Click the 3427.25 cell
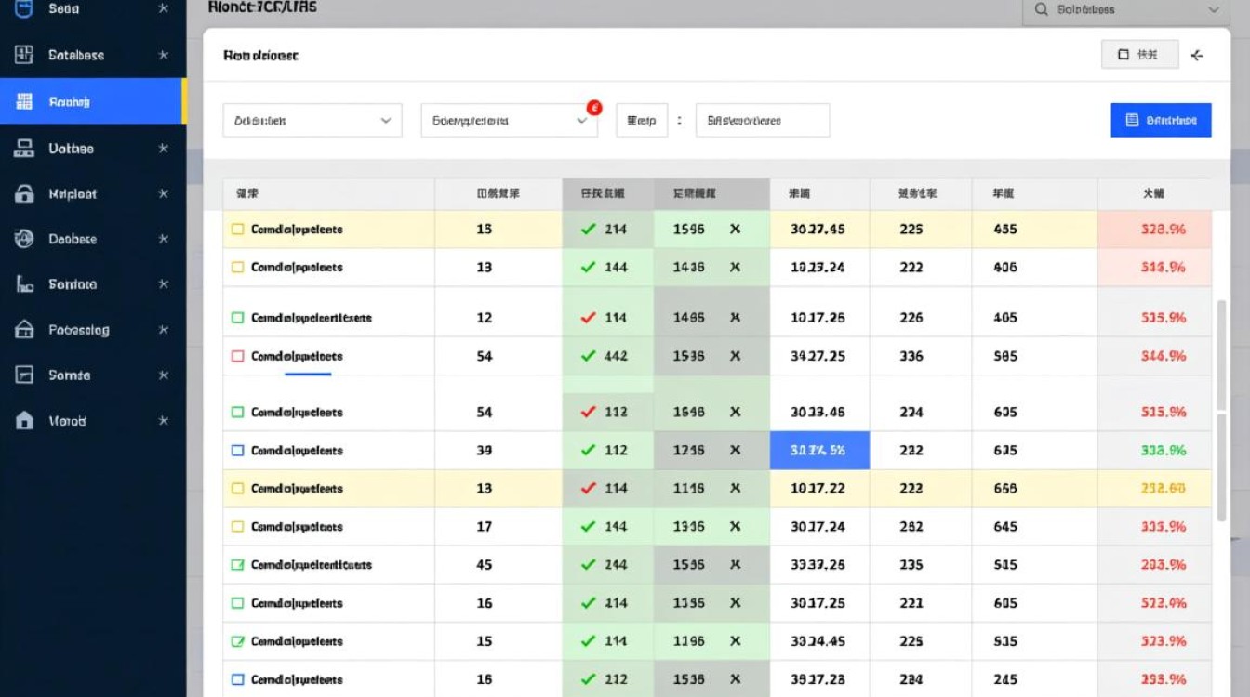Image resolution: width=1250 pixels, height=697 pixels. [x=818, y=355]
